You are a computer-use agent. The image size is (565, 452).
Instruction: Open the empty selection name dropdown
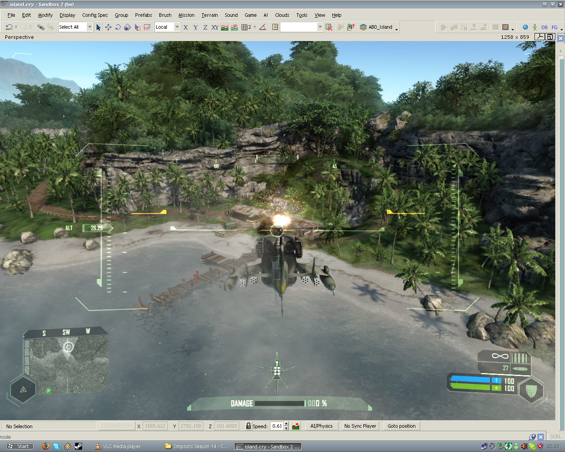pos(320,27)
